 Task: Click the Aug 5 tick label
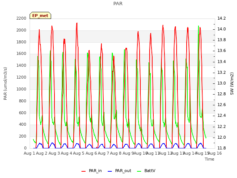pyautogui.click(x=79, y=153)
